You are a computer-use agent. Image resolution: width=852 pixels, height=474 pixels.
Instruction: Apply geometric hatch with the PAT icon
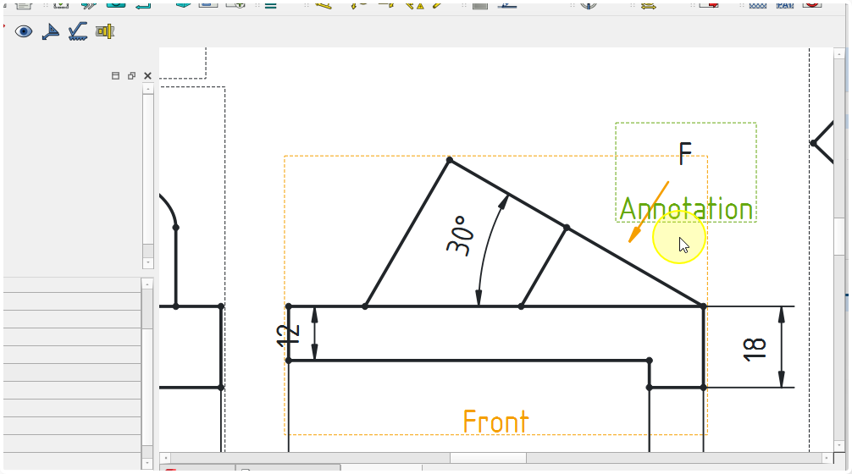click(785, 4)
